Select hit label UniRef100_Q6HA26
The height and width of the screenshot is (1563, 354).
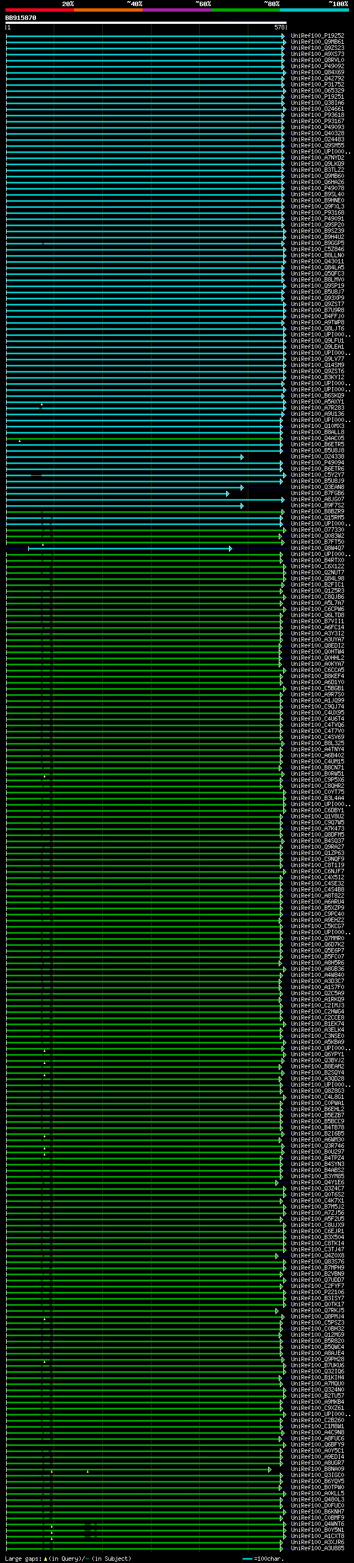(317, 182)
